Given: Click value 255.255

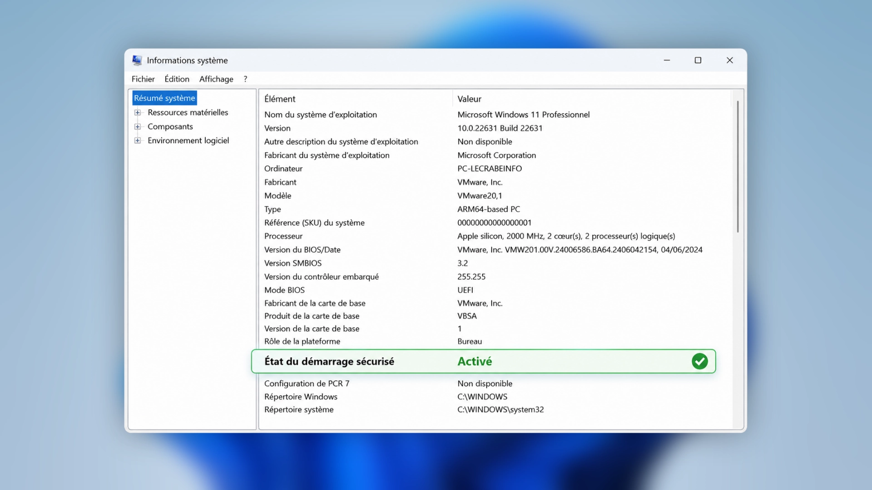Looking at the screenshot, I should (471, 277).
